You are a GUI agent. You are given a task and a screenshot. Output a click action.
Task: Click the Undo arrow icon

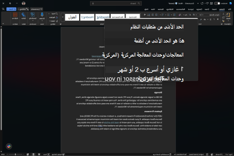click(207, 3)
